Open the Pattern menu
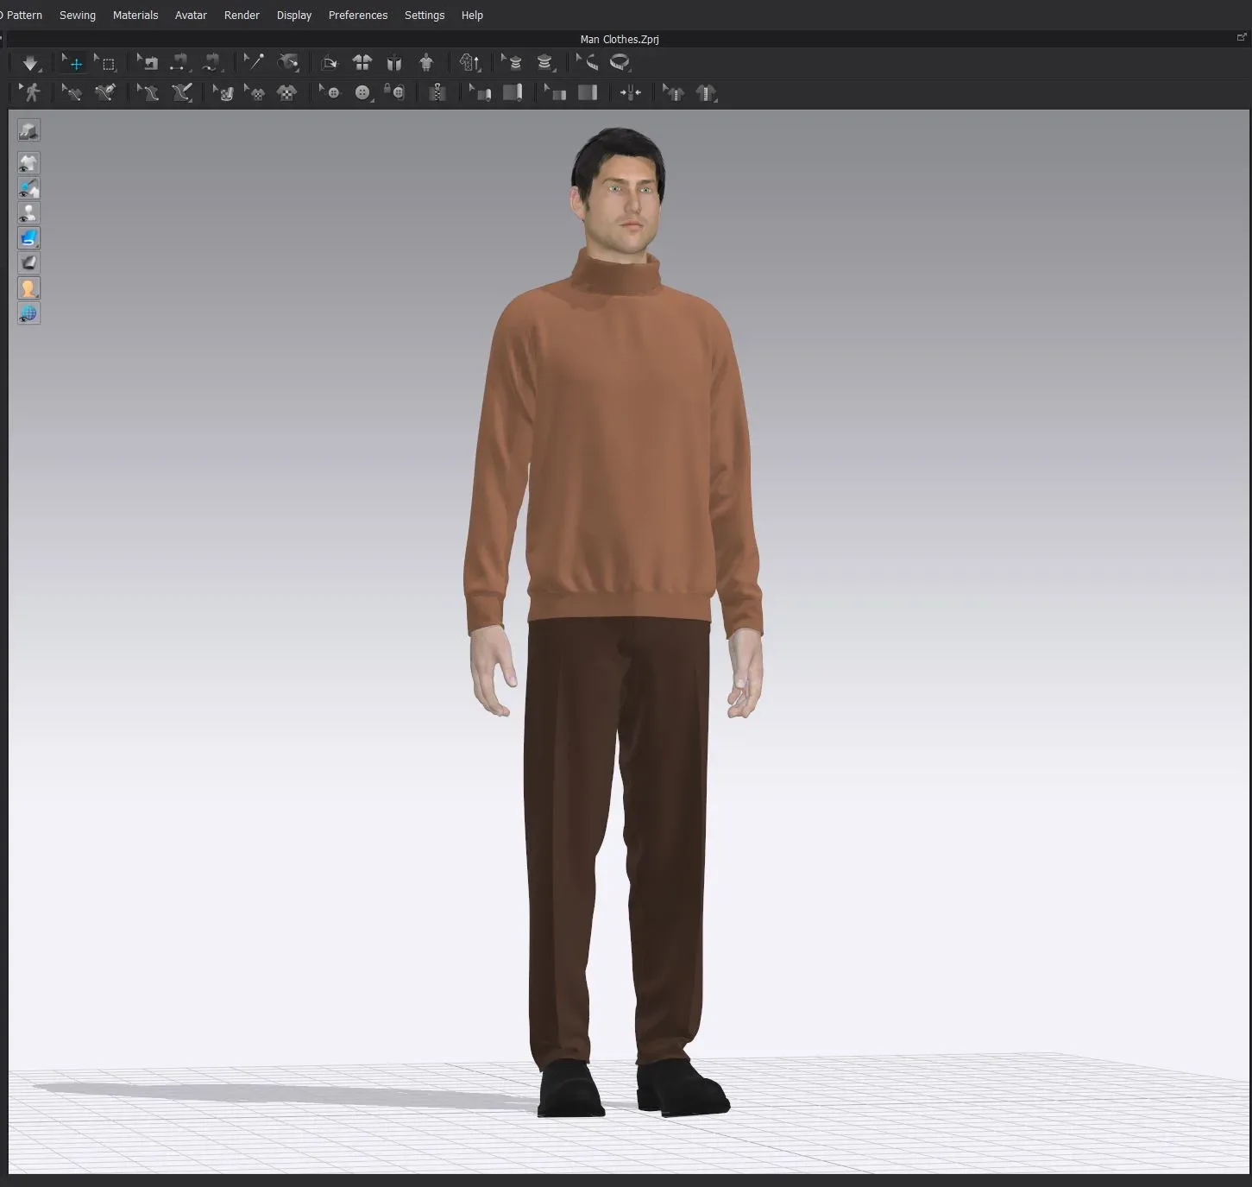Screen dimensions: 1252x1187 [x=23, y=15]
